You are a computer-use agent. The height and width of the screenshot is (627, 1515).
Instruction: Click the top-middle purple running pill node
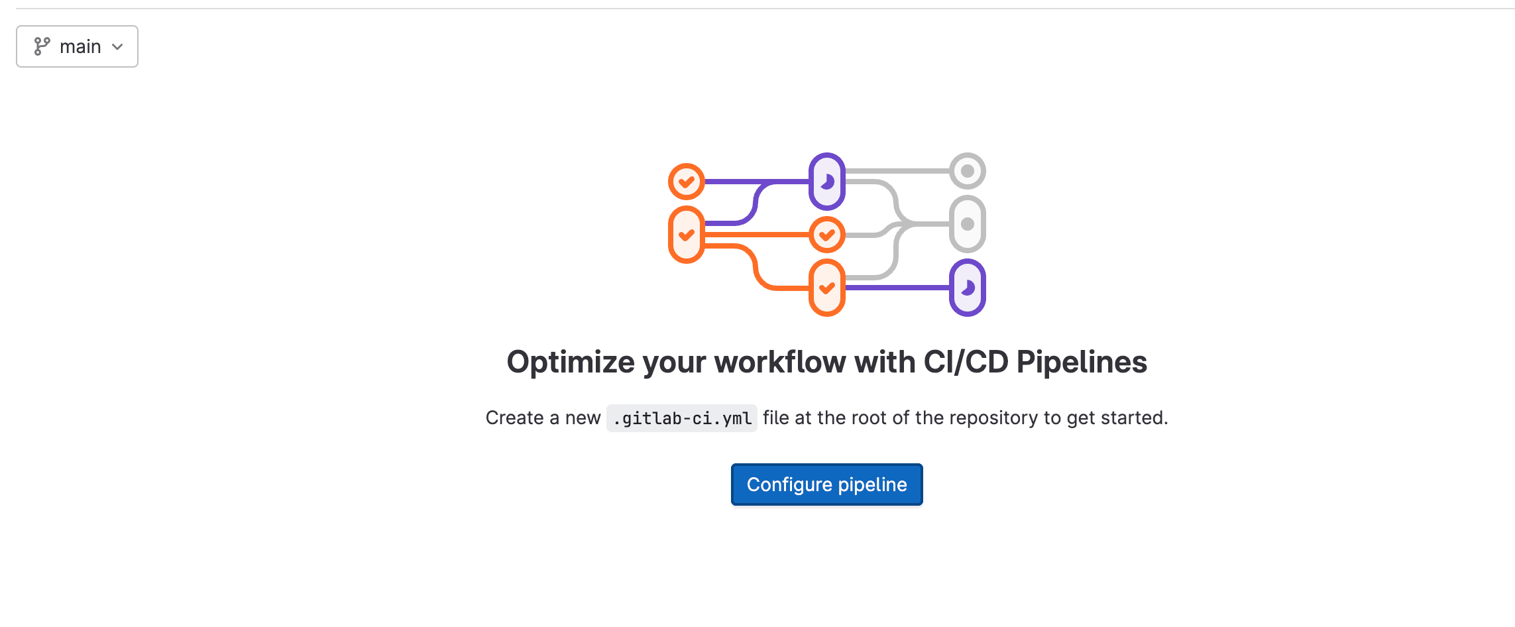pos(826,181)
